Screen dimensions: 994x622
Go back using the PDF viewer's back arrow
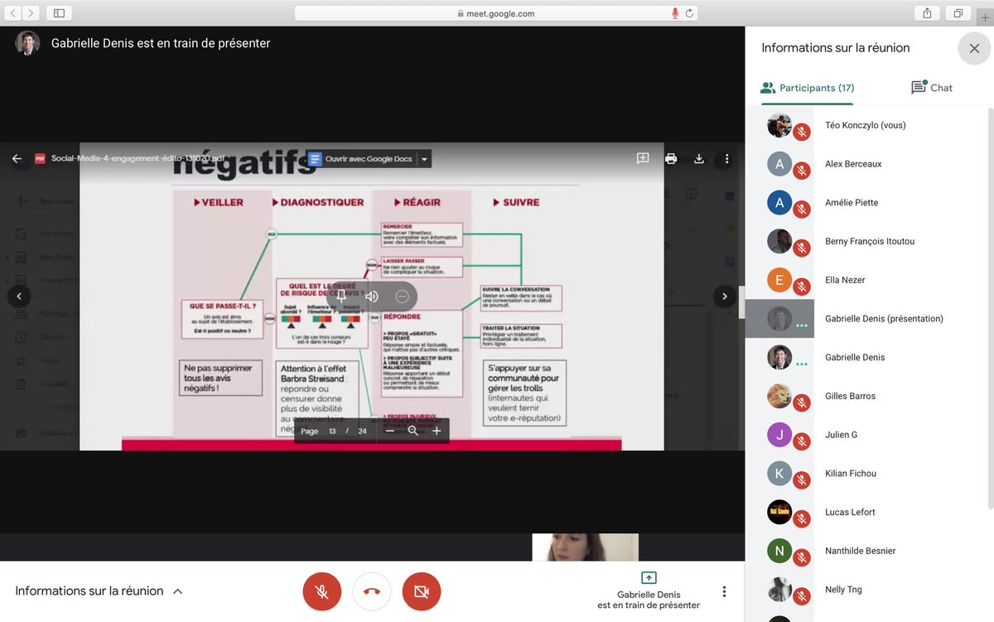pyautogui.click(x=17, y=158)
